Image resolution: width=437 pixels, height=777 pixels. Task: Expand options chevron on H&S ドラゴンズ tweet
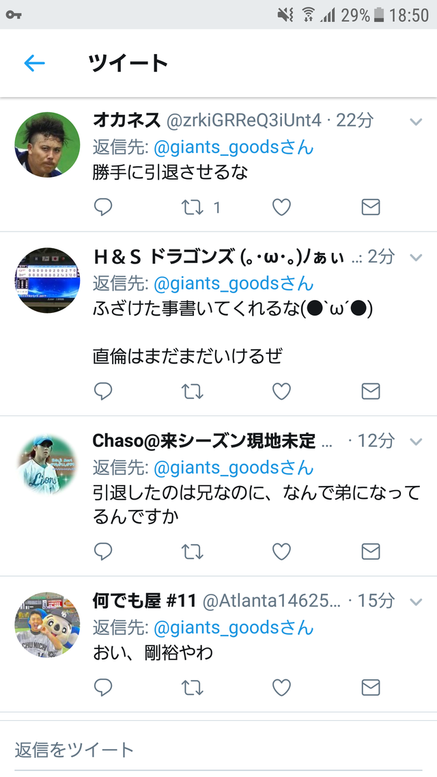[417, 257]
